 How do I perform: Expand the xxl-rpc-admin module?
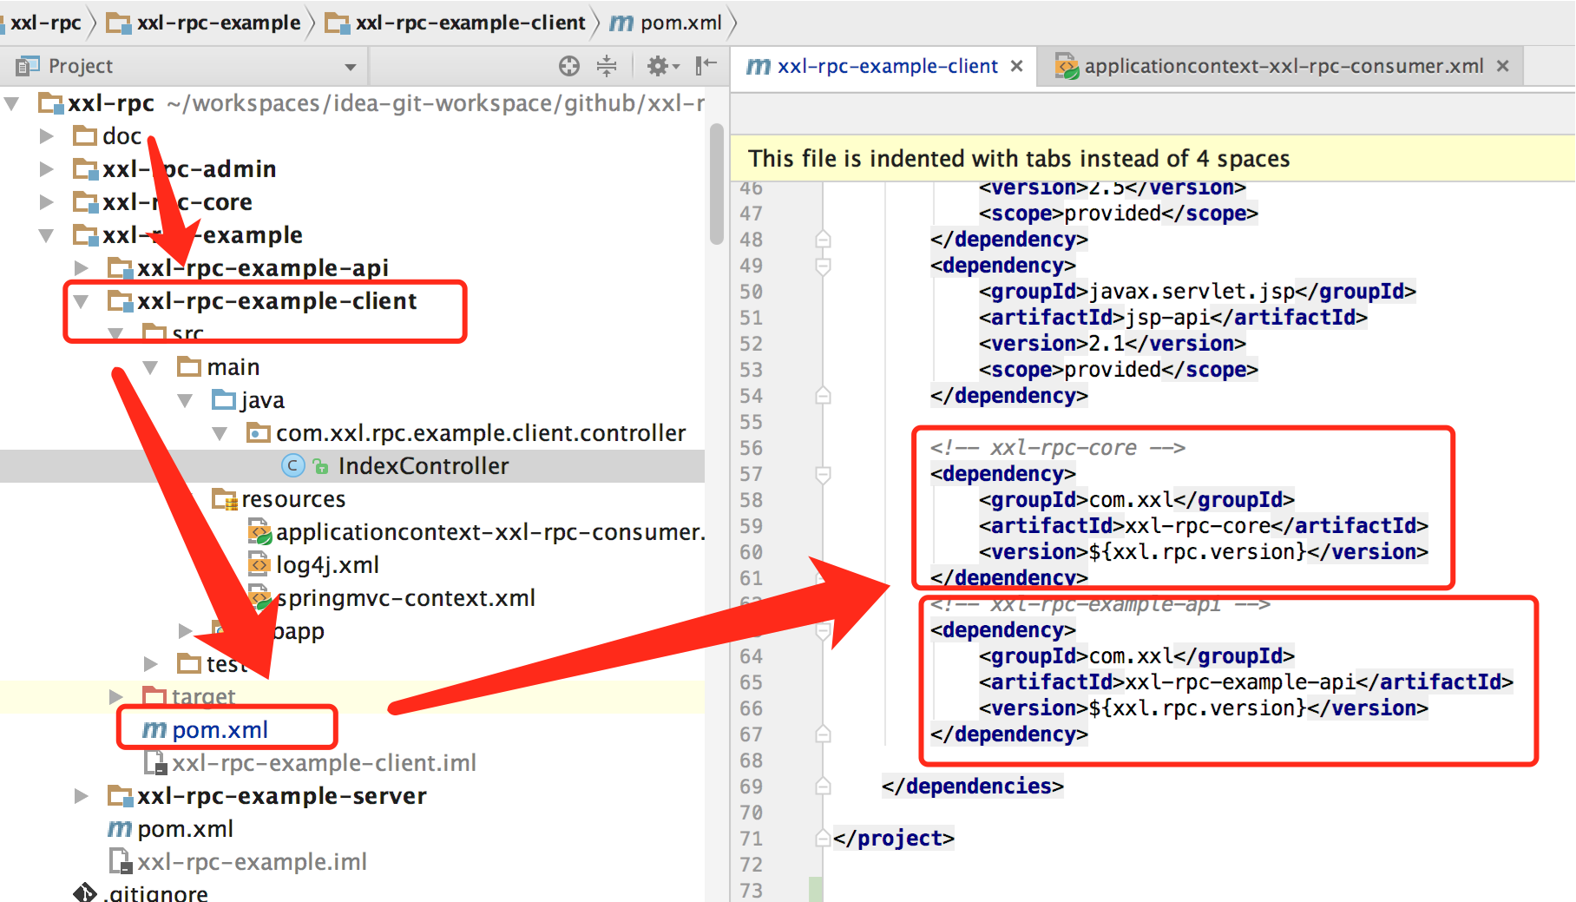pos(47,169)
